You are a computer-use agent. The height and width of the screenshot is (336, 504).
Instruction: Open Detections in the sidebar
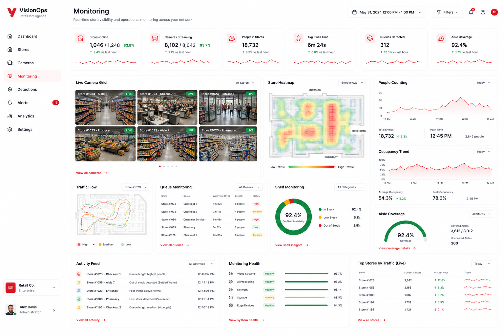32,90
